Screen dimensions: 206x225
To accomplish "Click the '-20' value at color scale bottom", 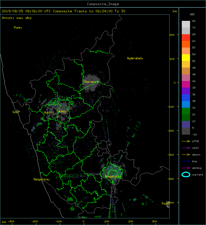I will [x=195, y=135].
